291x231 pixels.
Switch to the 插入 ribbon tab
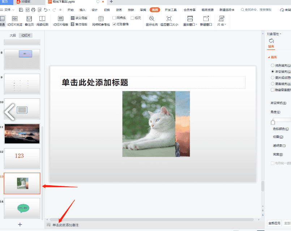pos(82,10)
